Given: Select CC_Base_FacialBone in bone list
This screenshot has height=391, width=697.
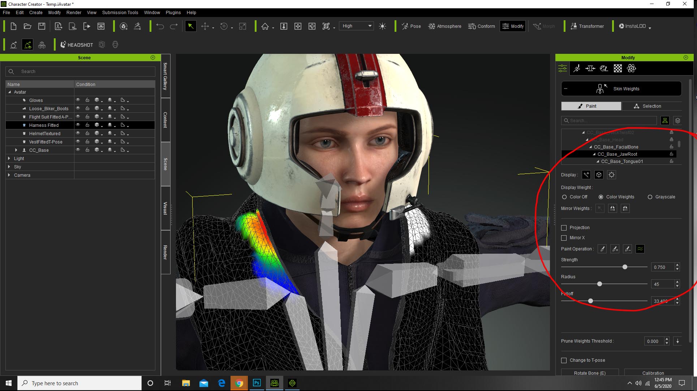Looking at the screenshot, I should point(616,147).
